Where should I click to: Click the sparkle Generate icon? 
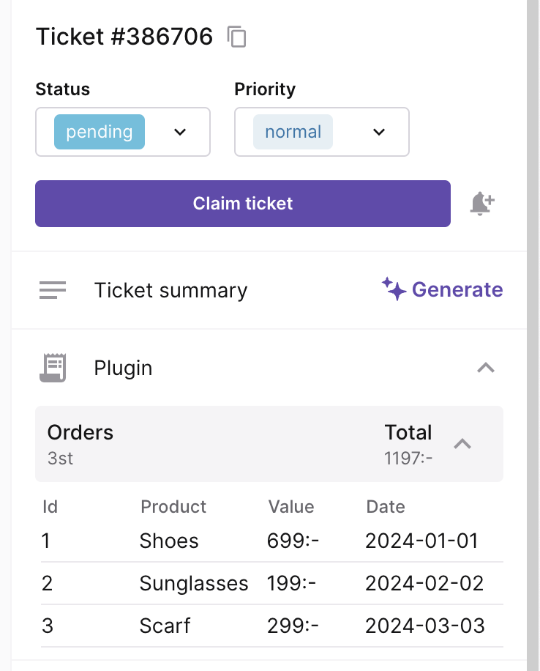pos(394,290)
